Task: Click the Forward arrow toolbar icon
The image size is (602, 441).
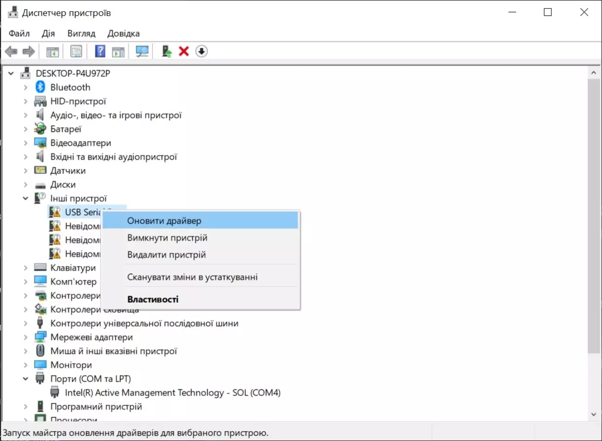Action: click(x=29, y=52)
